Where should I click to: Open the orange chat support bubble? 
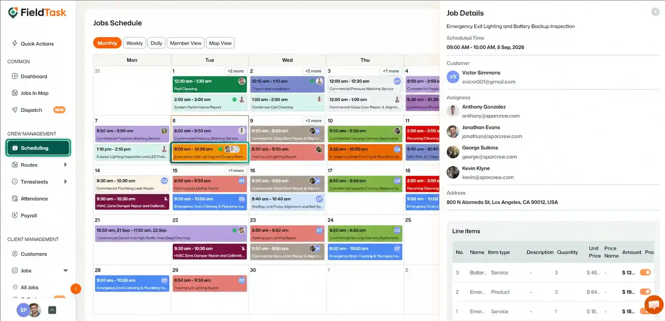(x=654, y=305)
